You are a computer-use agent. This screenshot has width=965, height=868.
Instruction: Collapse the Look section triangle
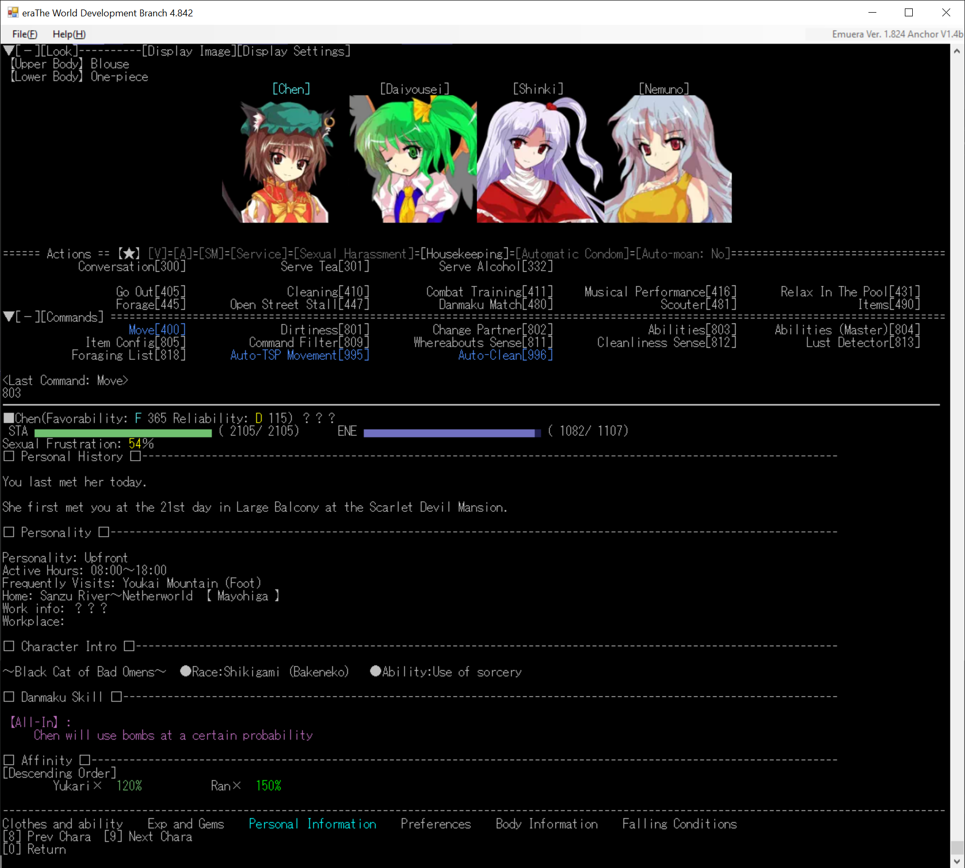tap(8, 51)
